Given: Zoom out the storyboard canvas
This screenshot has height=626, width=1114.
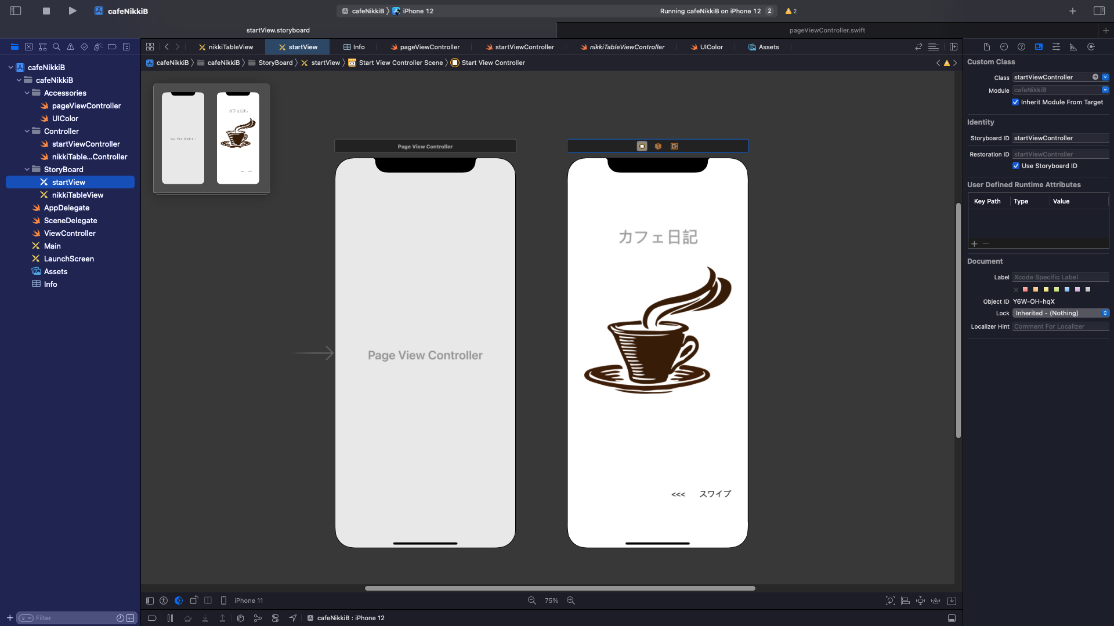Looking at the screenshot, I should 531,601.
